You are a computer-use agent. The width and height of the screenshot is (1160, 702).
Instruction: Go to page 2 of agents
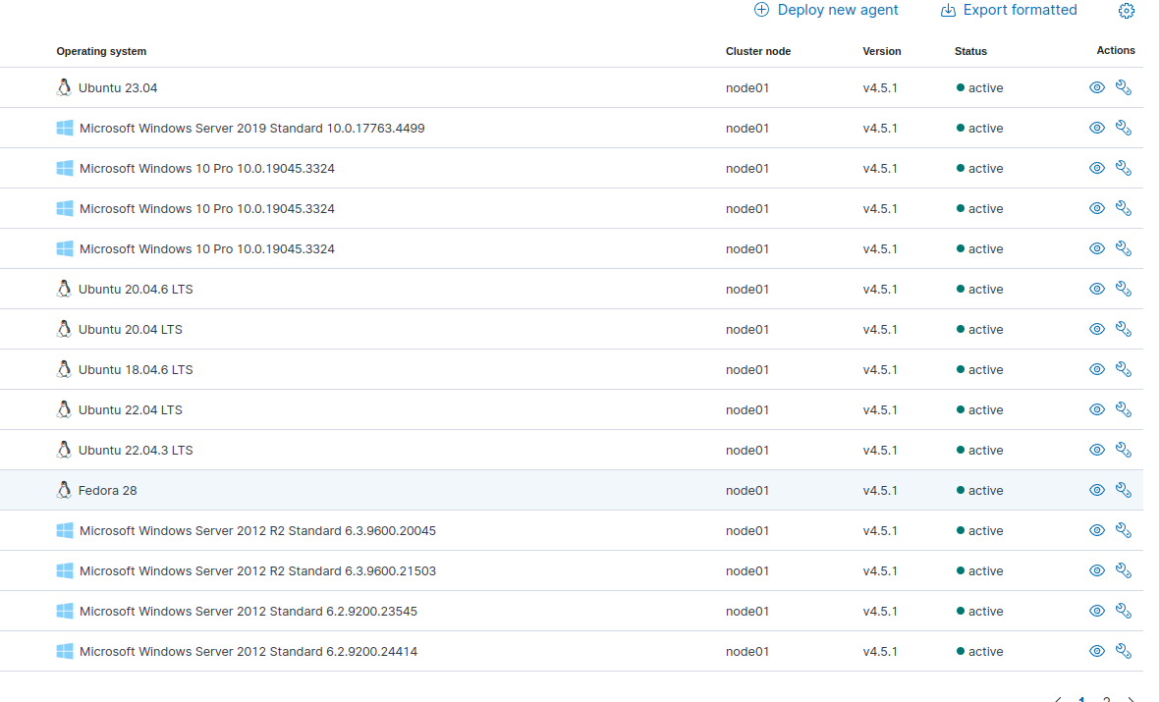(x=1106, y=699)
